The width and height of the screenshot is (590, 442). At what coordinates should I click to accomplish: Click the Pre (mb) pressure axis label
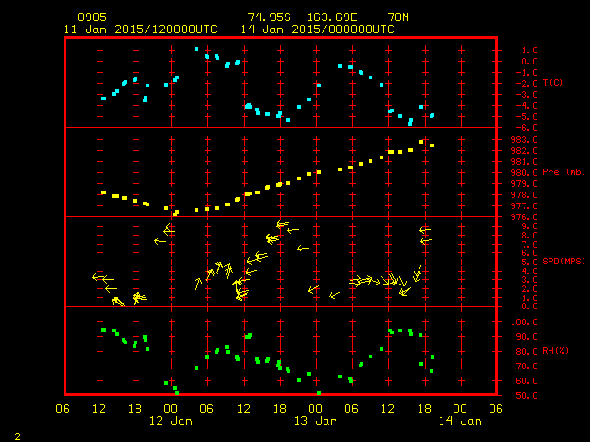pyautogui.click(x=563, y=172)
